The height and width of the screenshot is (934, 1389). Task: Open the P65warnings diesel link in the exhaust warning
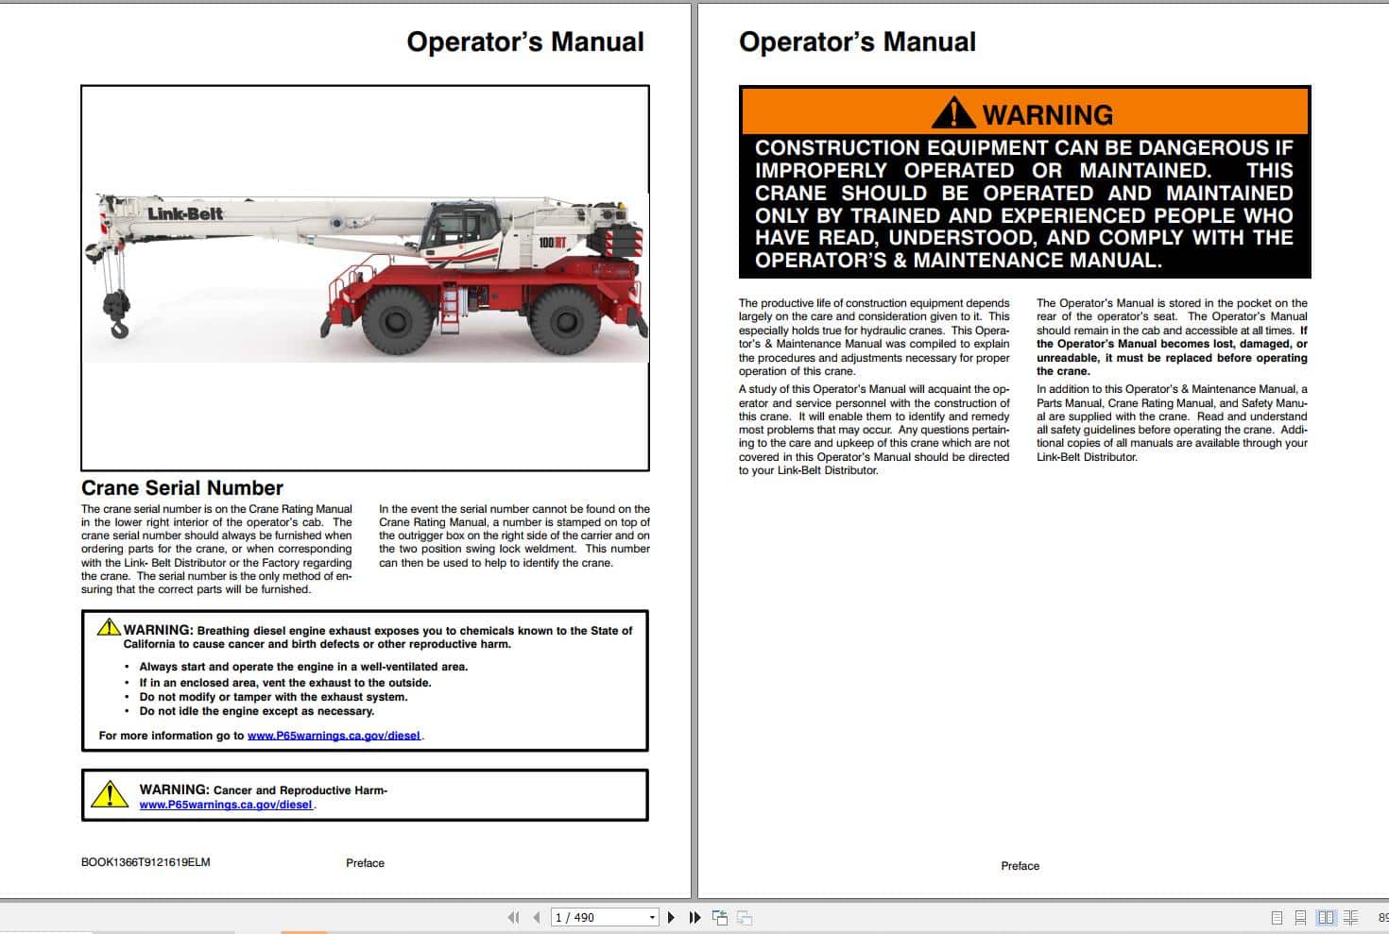333,735
